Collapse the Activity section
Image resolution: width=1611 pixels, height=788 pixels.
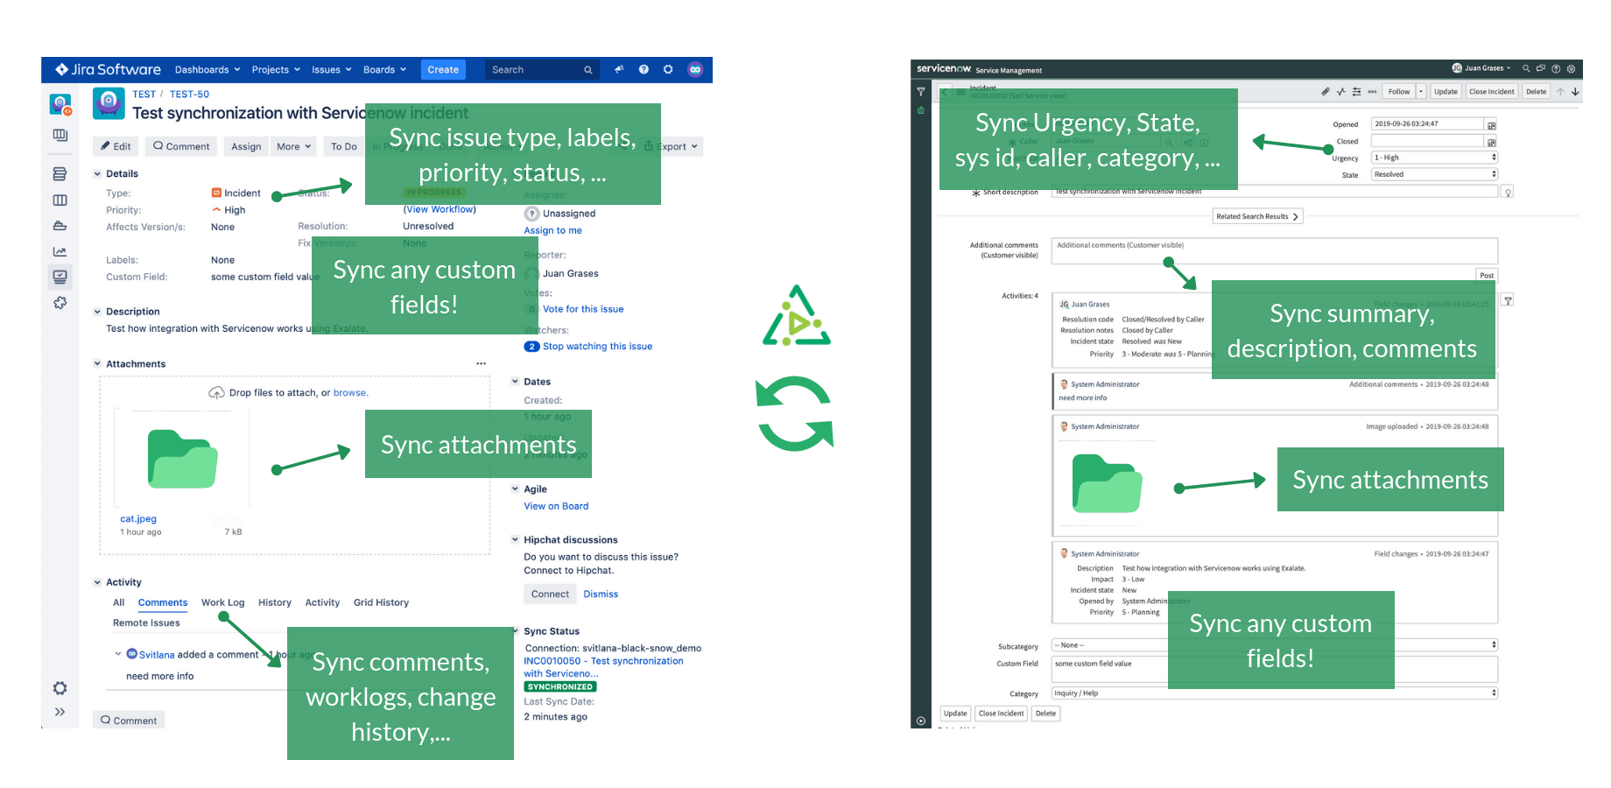pyautogui.click(x=97, y=582)
